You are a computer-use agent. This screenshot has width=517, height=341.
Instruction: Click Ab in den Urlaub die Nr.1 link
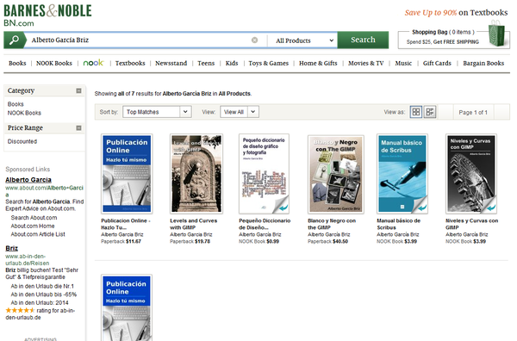(42, 286)
